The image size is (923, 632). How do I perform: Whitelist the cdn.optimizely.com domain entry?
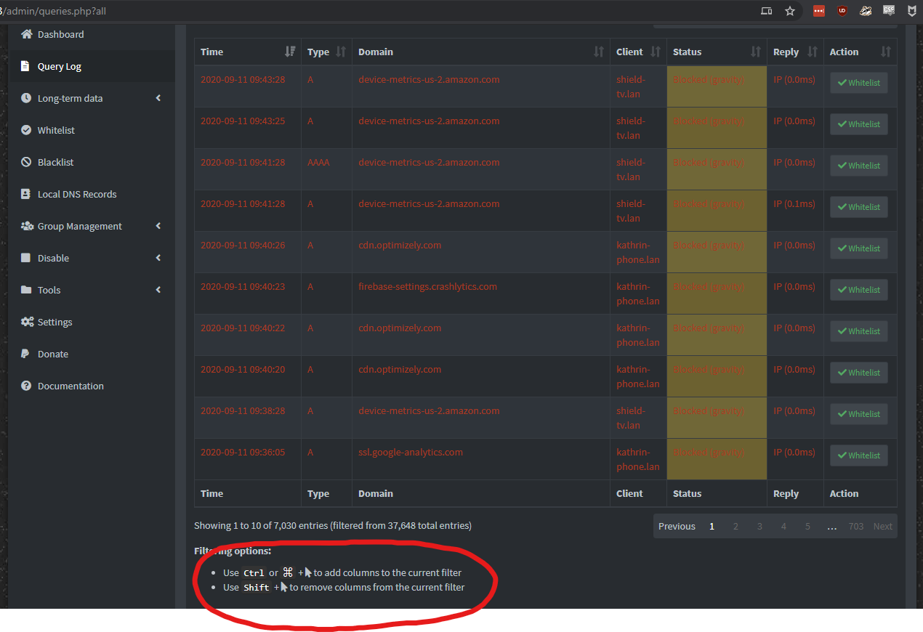[858, 248]
